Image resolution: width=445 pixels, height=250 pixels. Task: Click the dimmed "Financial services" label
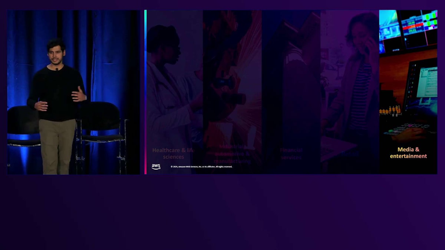(x=291, y=154)
